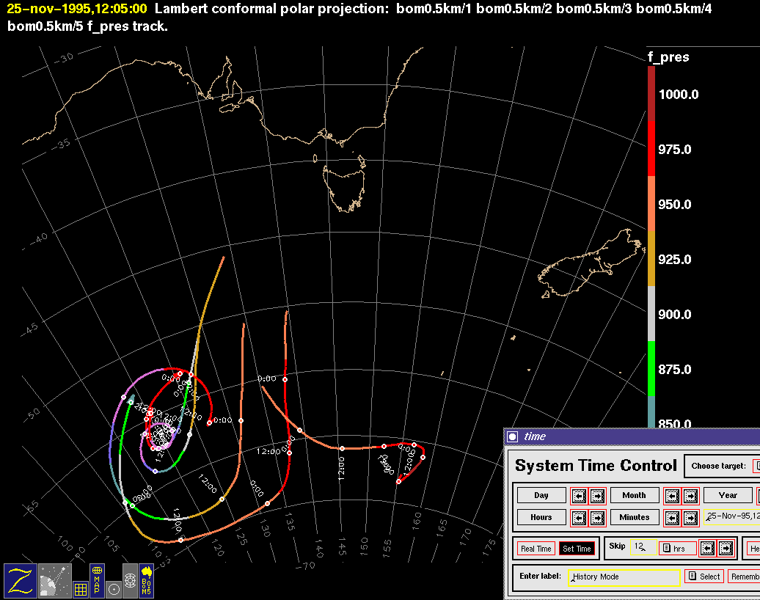Click the BoM 0.5 Australia icon
The image size is (760, 600).
pos(146,579)
